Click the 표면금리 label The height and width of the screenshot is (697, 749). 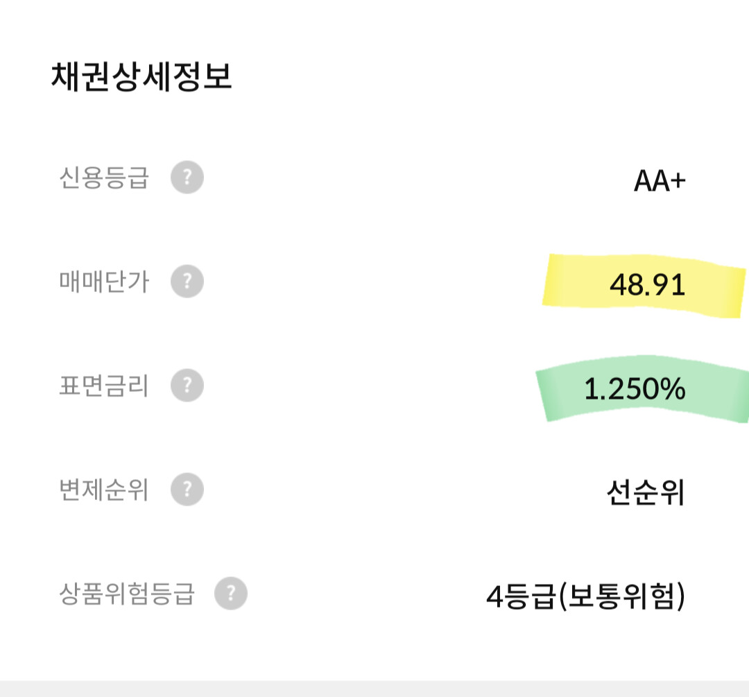[104, 386]
